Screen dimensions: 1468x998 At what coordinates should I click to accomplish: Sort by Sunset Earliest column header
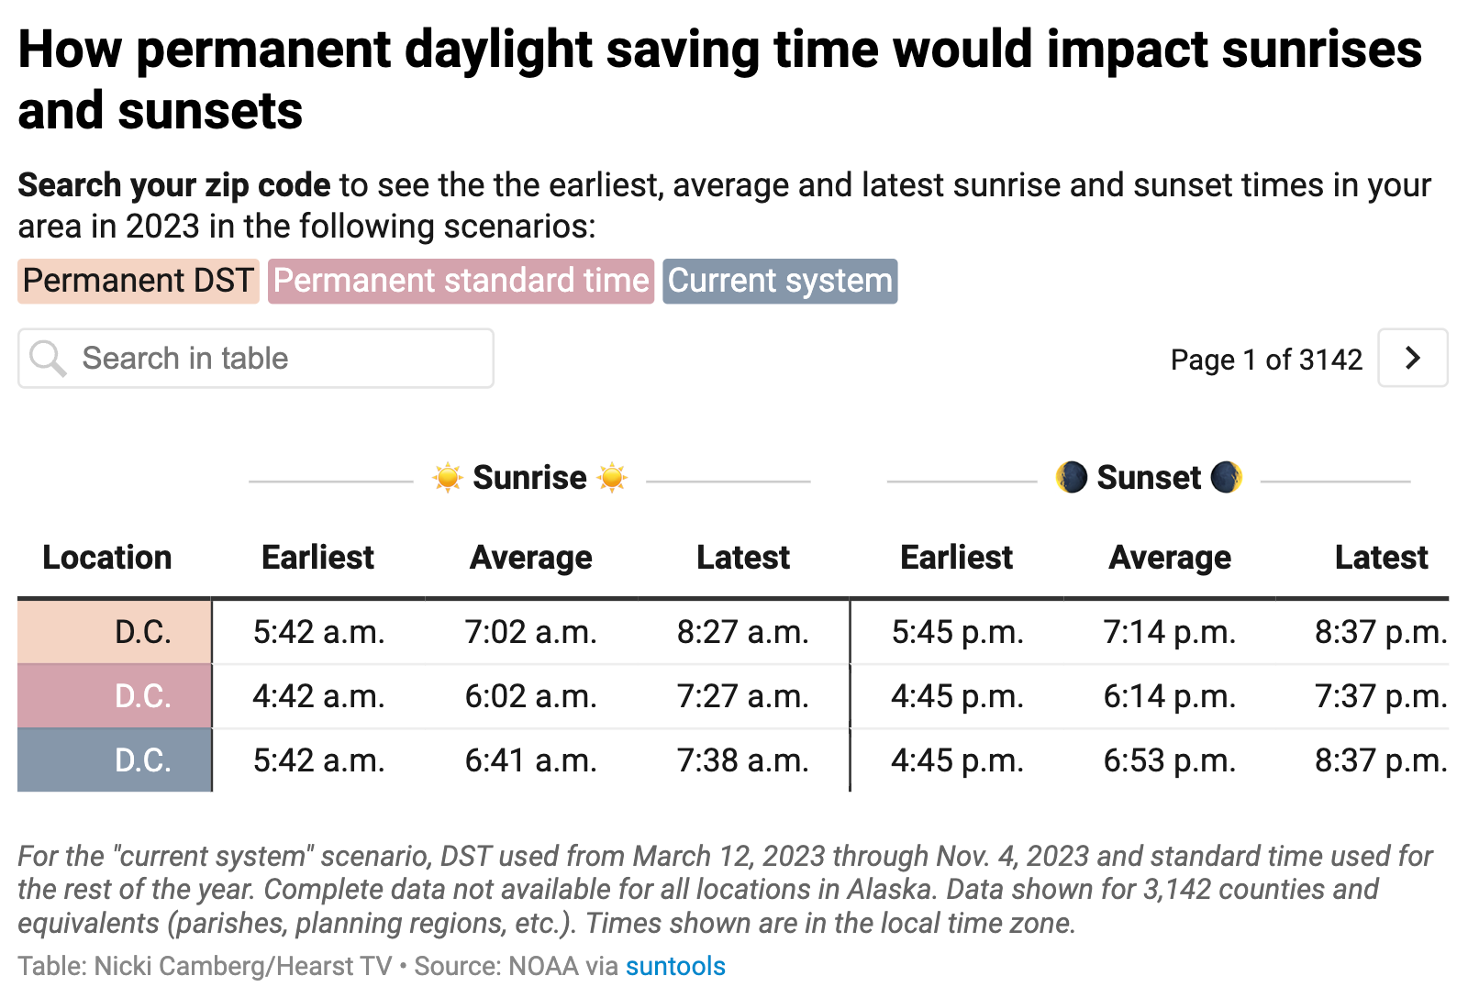tap(956, 558)
